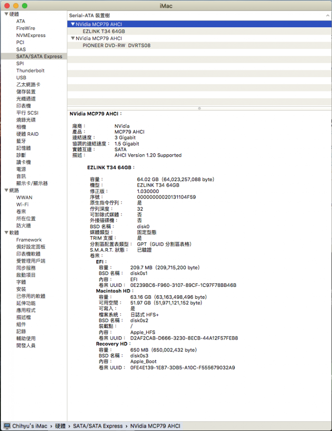Select 電源 in the sidebar

pos(21,170)
